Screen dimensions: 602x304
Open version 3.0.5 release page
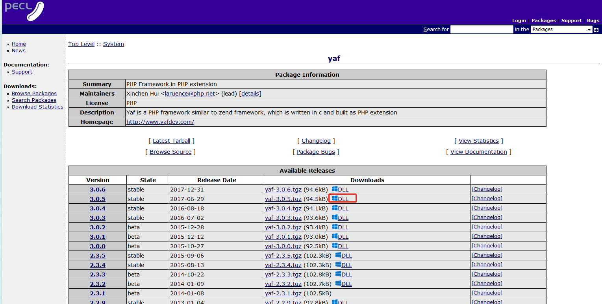98,199
